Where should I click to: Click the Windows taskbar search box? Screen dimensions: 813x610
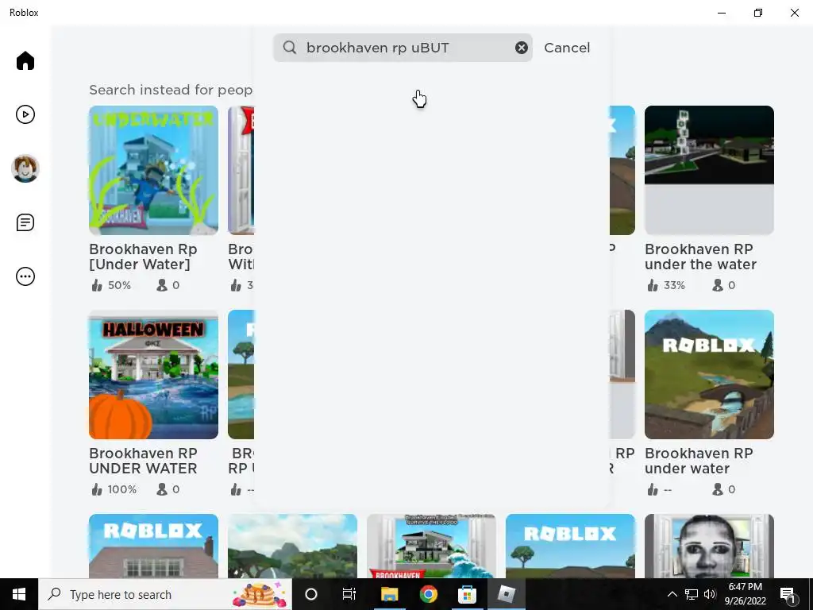pos(165,594)
